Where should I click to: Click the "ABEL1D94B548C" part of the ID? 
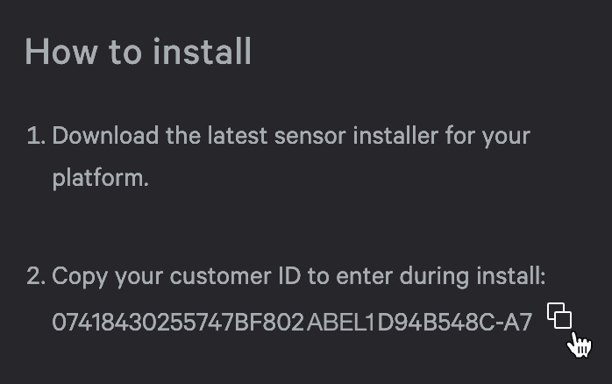[x=400, y=323]
